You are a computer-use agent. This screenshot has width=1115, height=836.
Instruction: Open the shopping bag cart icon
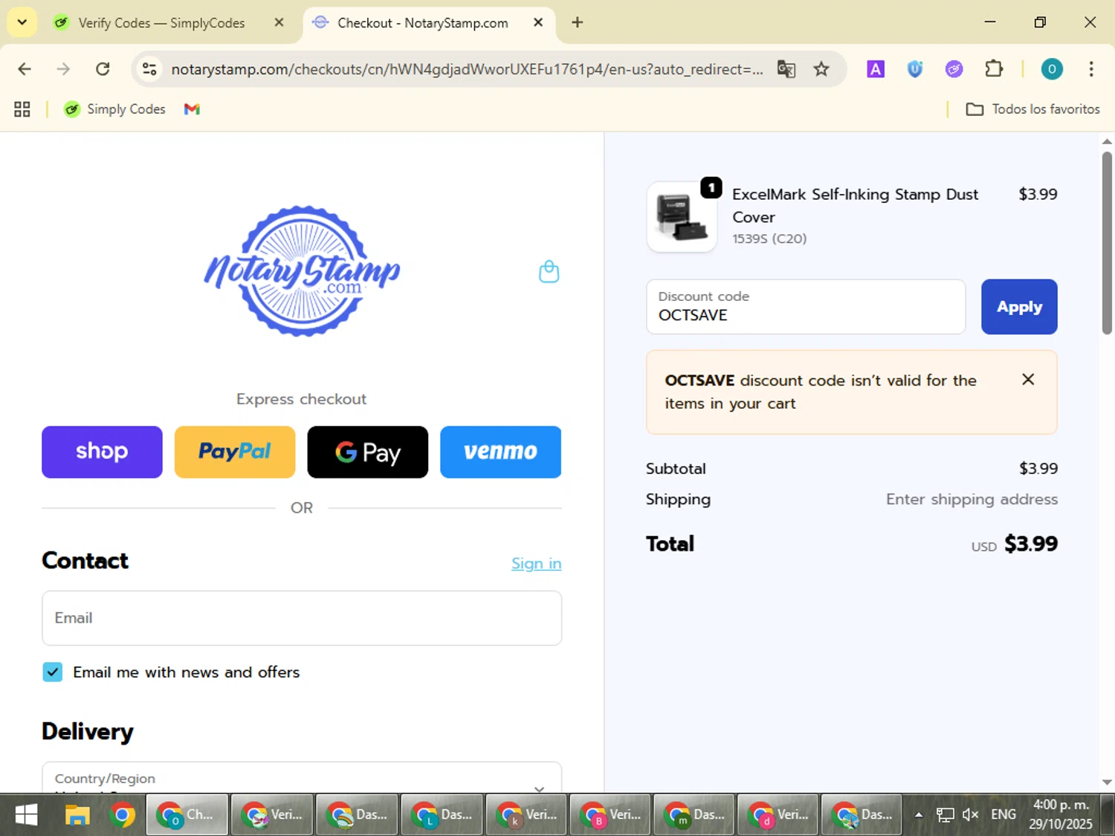click(x=549, y=272)
